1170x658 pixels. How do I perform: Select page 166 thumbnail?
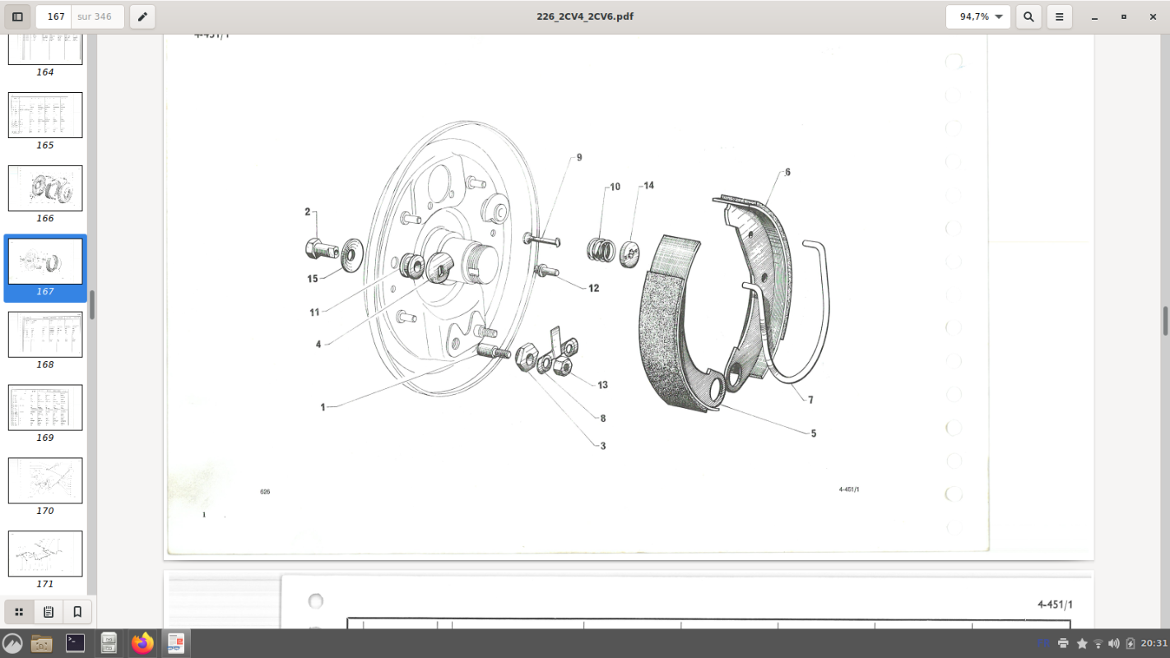[45, 188]
